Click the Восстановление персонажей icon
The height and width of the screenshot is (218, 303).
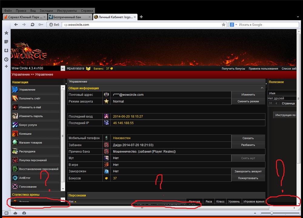tap(15, 169)
